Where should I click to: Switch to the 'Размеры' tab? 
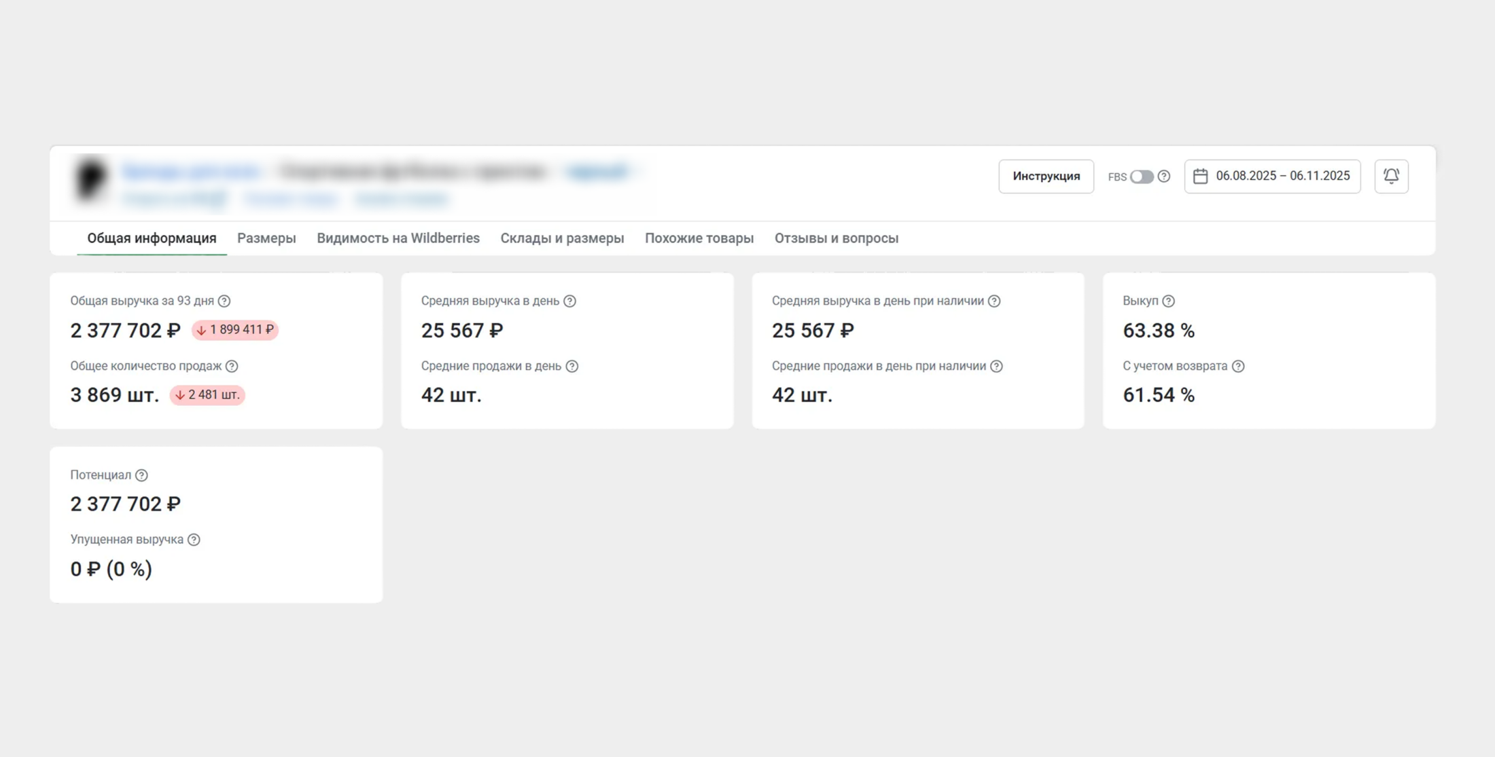266,238
